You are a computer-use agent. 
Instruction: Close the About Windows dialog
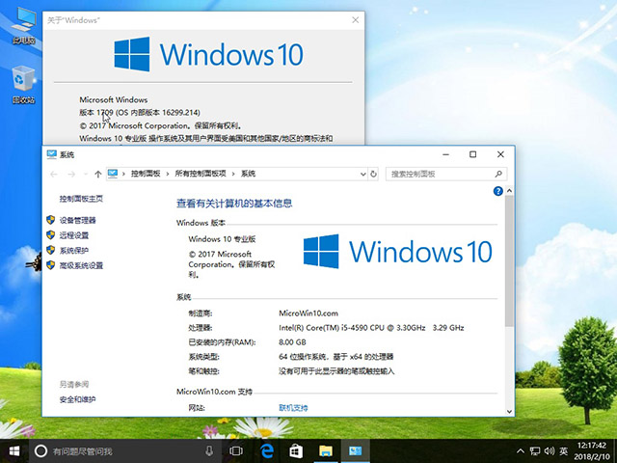pos(356,20)
